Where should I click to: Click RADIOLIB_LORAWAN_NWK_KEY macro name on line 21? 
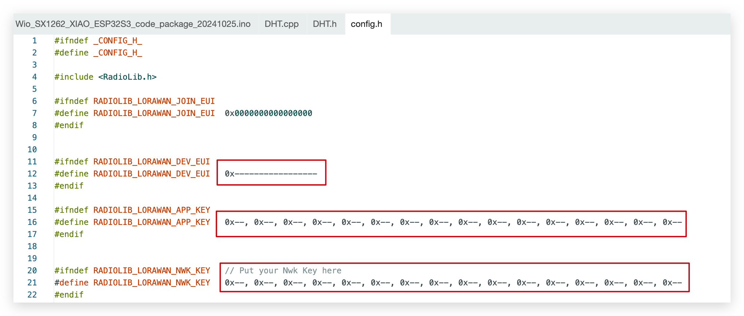152,283
